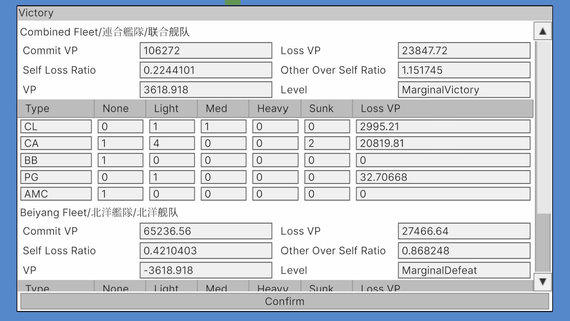This screenshot has height=321, width=570.
Task: Select the CA ship type cell
Action: tap(56, 143)
